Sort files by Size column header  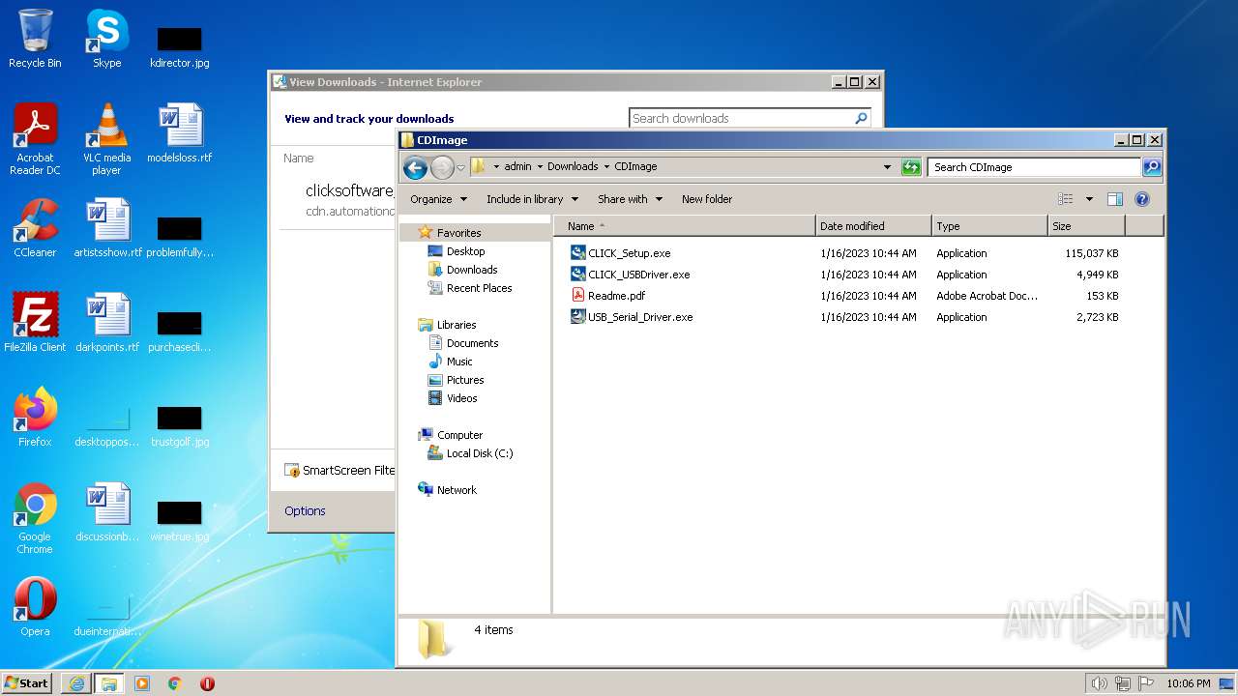click(1086, 226)
